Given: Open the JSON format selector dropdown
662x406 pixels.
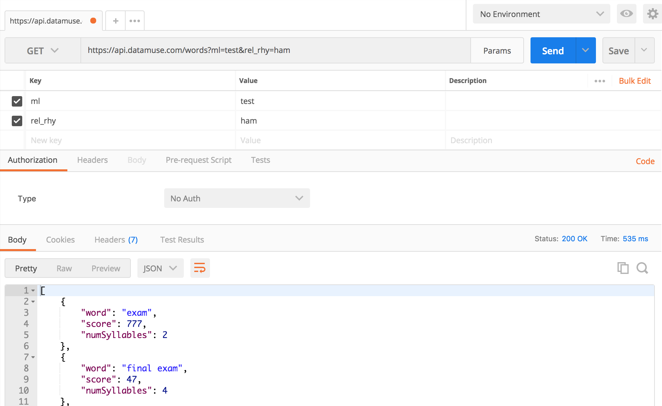Looking at the screenshot, I should click(x=160, y=268).
